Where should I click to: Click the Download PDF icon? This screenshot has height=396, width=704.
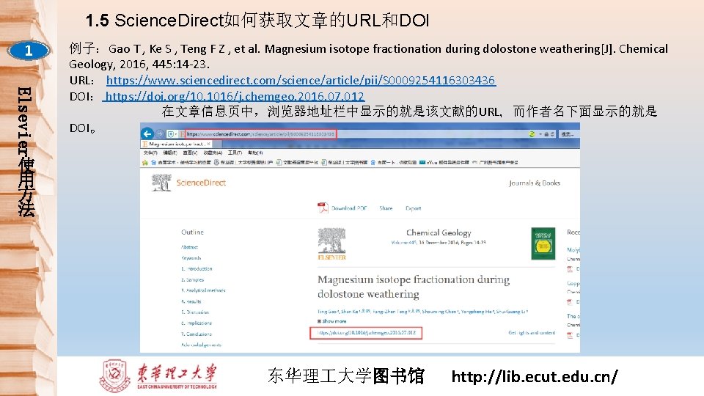pyautogui.click(x=323, y=208)
